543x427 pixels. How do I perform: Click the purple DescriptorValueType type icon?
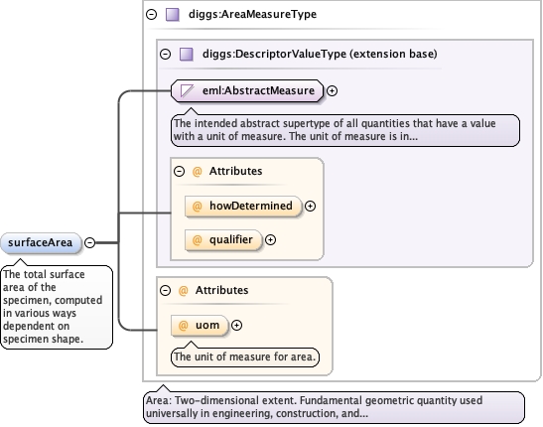click(187, 55)
